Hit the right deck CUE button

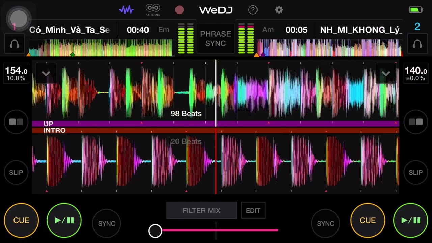point(368,220)
